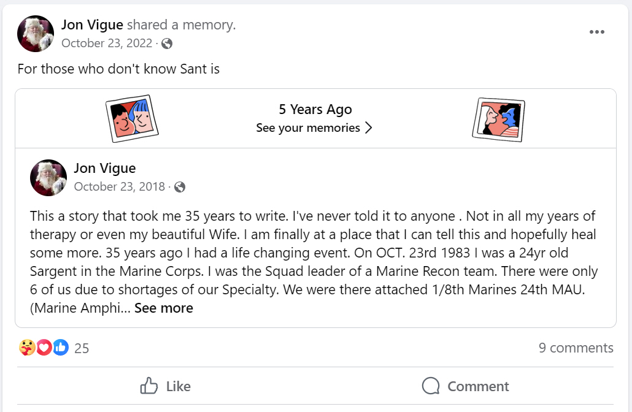Viewport: 632px width, 412px height.
Task: Open the October 23, 2018 timestamp
Action: 119,187
